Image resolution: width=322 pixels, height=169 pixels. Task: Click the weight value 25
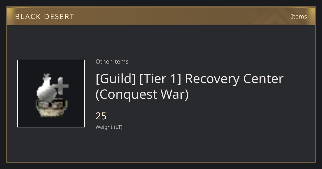click(x=101, y=116)
